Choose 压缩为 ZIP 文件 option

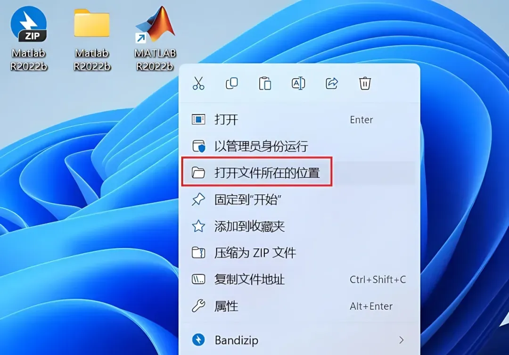299,253
